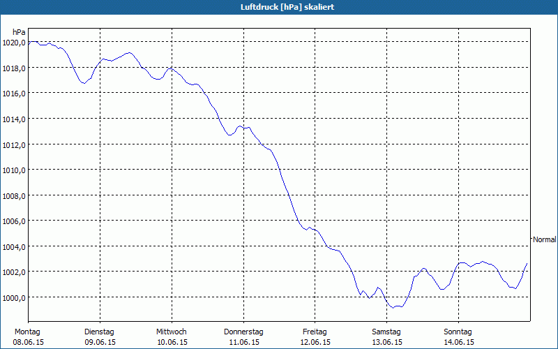Select the 'Montag' day label

pyautogui.click(x=27, y=332)
